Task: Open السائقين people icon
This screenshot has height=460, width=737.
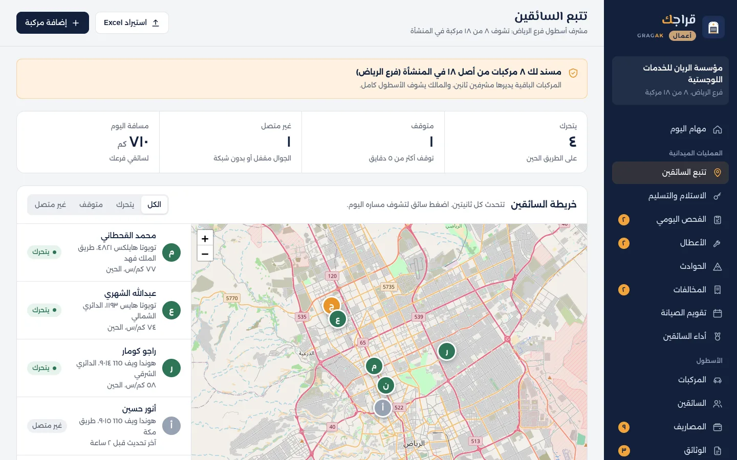Action: [718, 404]
